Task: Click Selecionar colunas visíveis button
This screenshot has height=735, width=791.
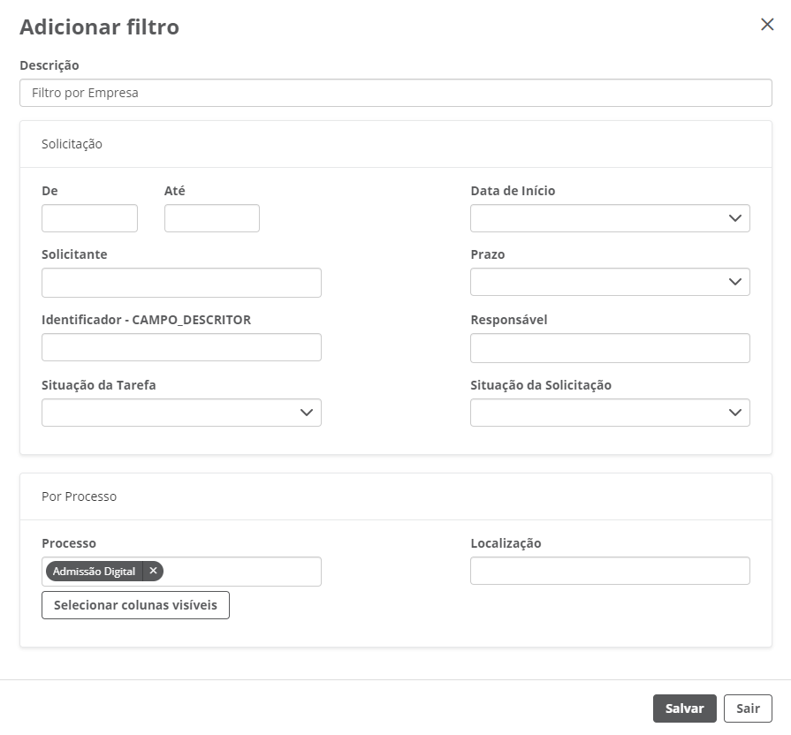Action: click(x=135, y=605)
